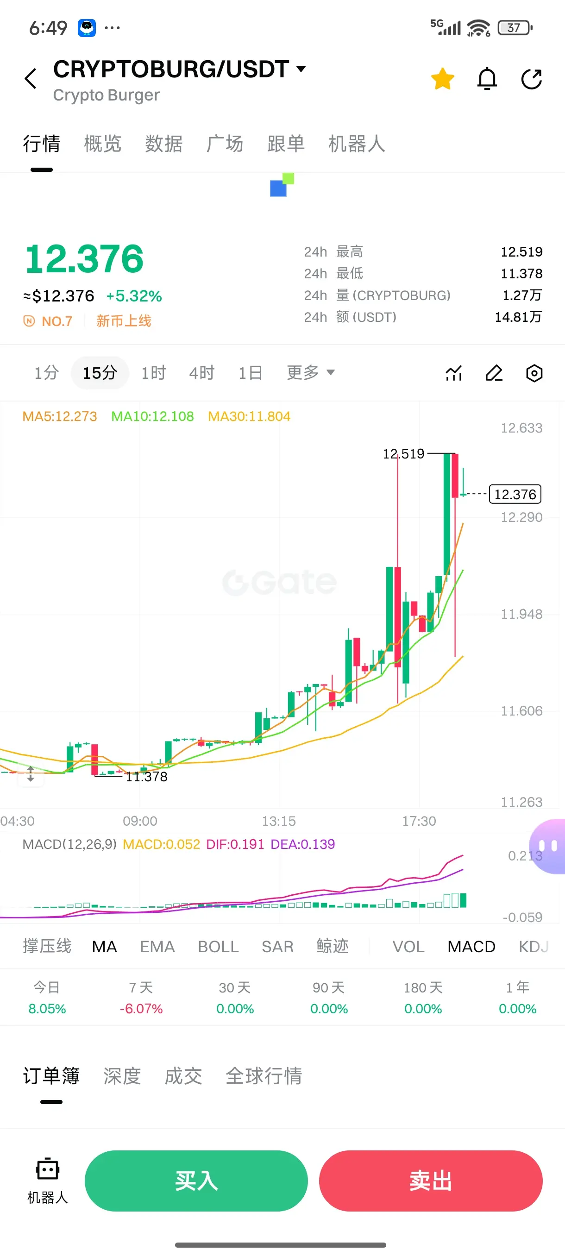Open chart settings hexagon icon
The height and width of the screenshot is (1256, 565).
(534, 373)
